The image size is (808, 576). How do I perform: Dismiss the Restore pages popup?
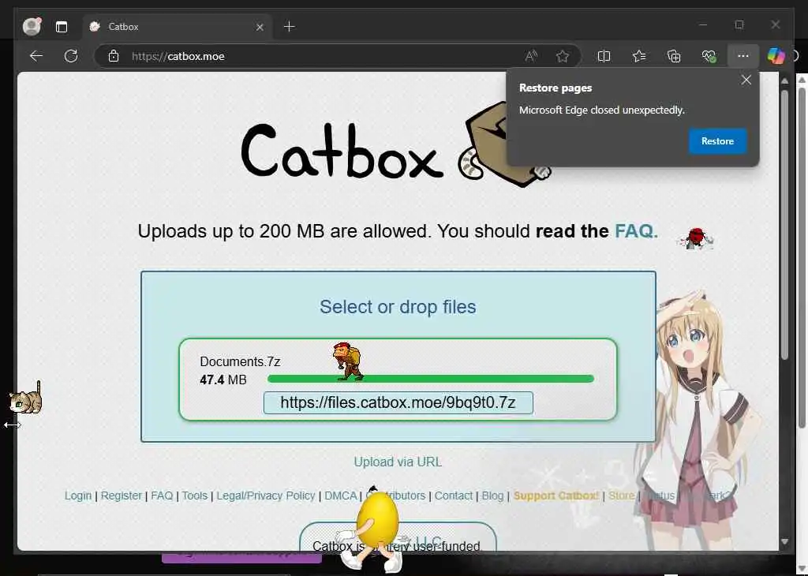point(746,80)
